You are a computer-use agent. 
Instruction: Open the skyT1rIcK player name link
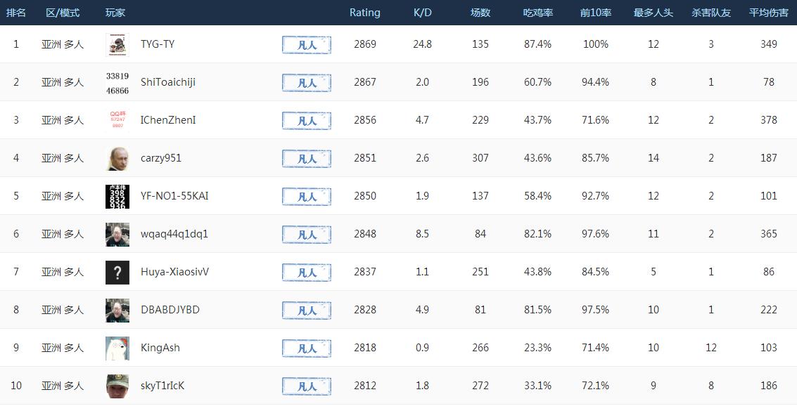click(162, 386)
